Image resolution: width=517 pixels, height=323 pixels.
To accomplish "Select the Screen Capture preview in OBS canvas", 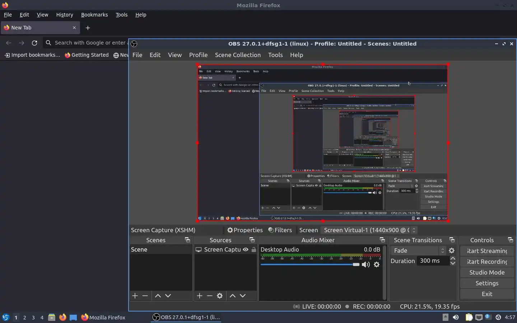I will coord(322,143).
